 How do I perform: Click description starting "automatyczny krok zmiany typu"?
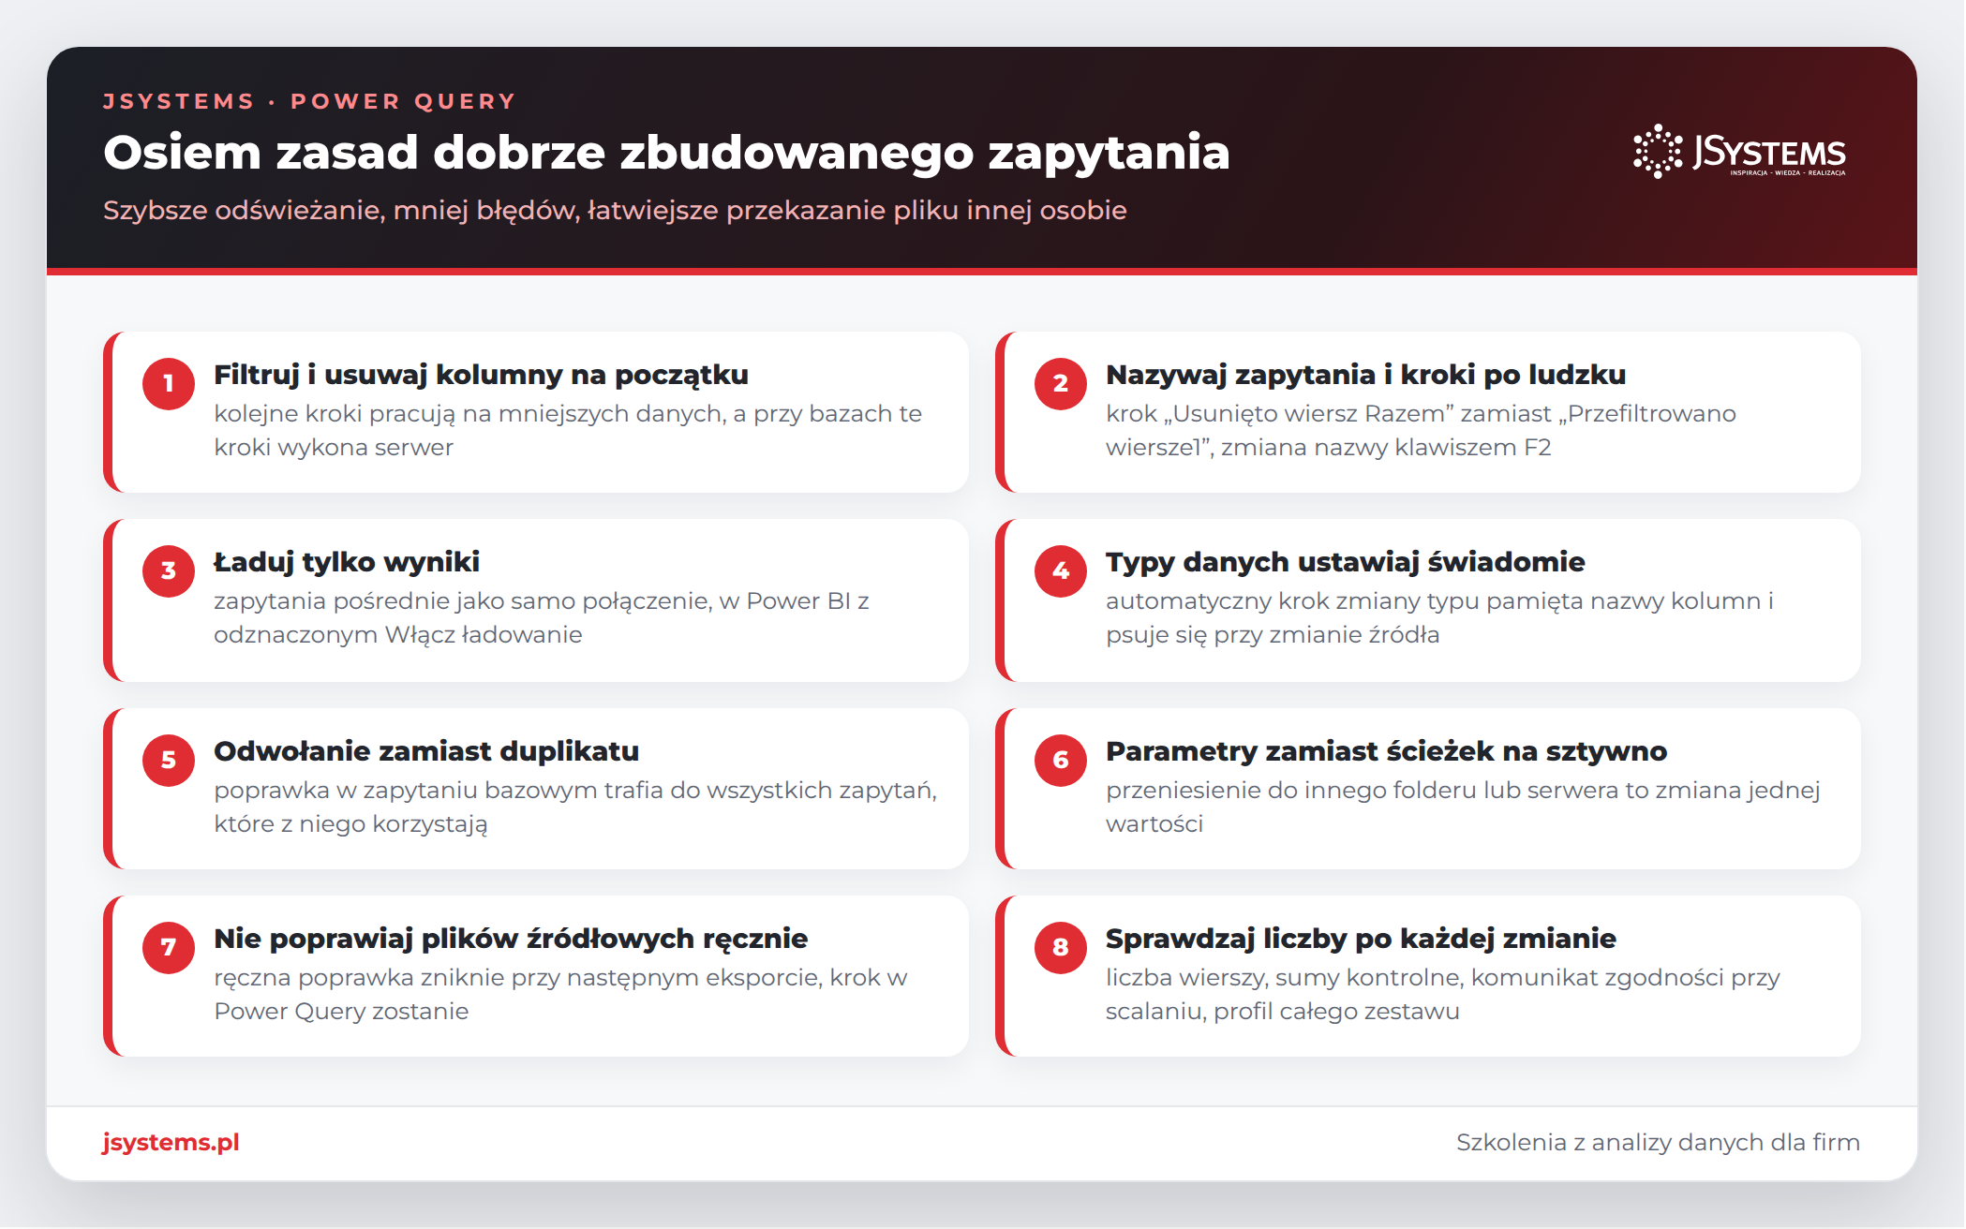click(x=1439, y=618)
